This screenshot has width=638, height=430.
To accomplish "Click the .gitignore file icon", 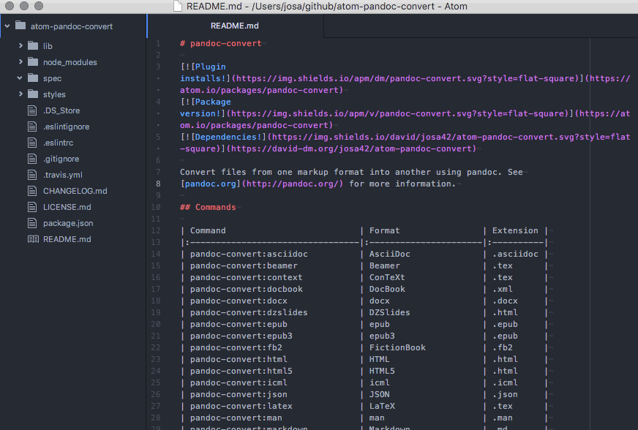I will (32, 159).
